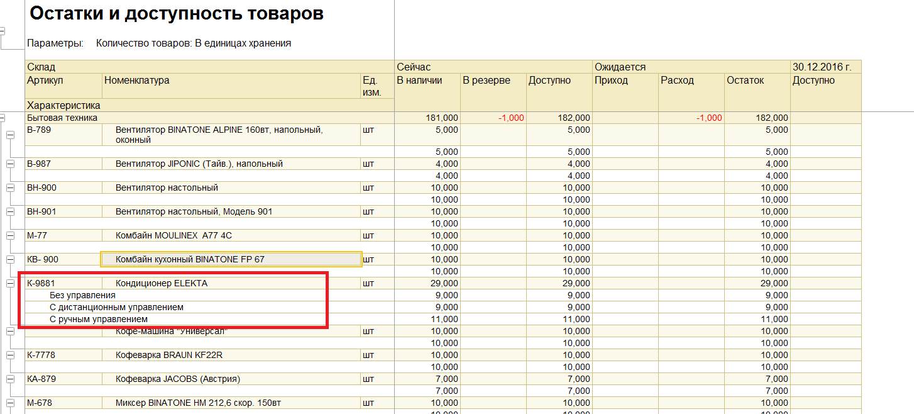The width and height of the screenshot is (914, 414).
Task: Collapse the BH-900 Вентилятор настольный group
Action: click(x=10, y=187)
